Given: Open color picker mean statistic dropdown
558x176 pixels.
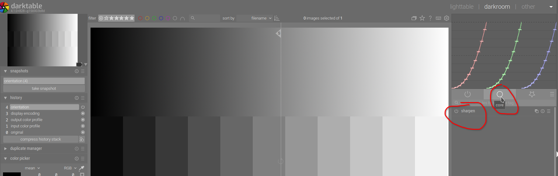Looking at the screenshot, I should (x=32, y=168).
